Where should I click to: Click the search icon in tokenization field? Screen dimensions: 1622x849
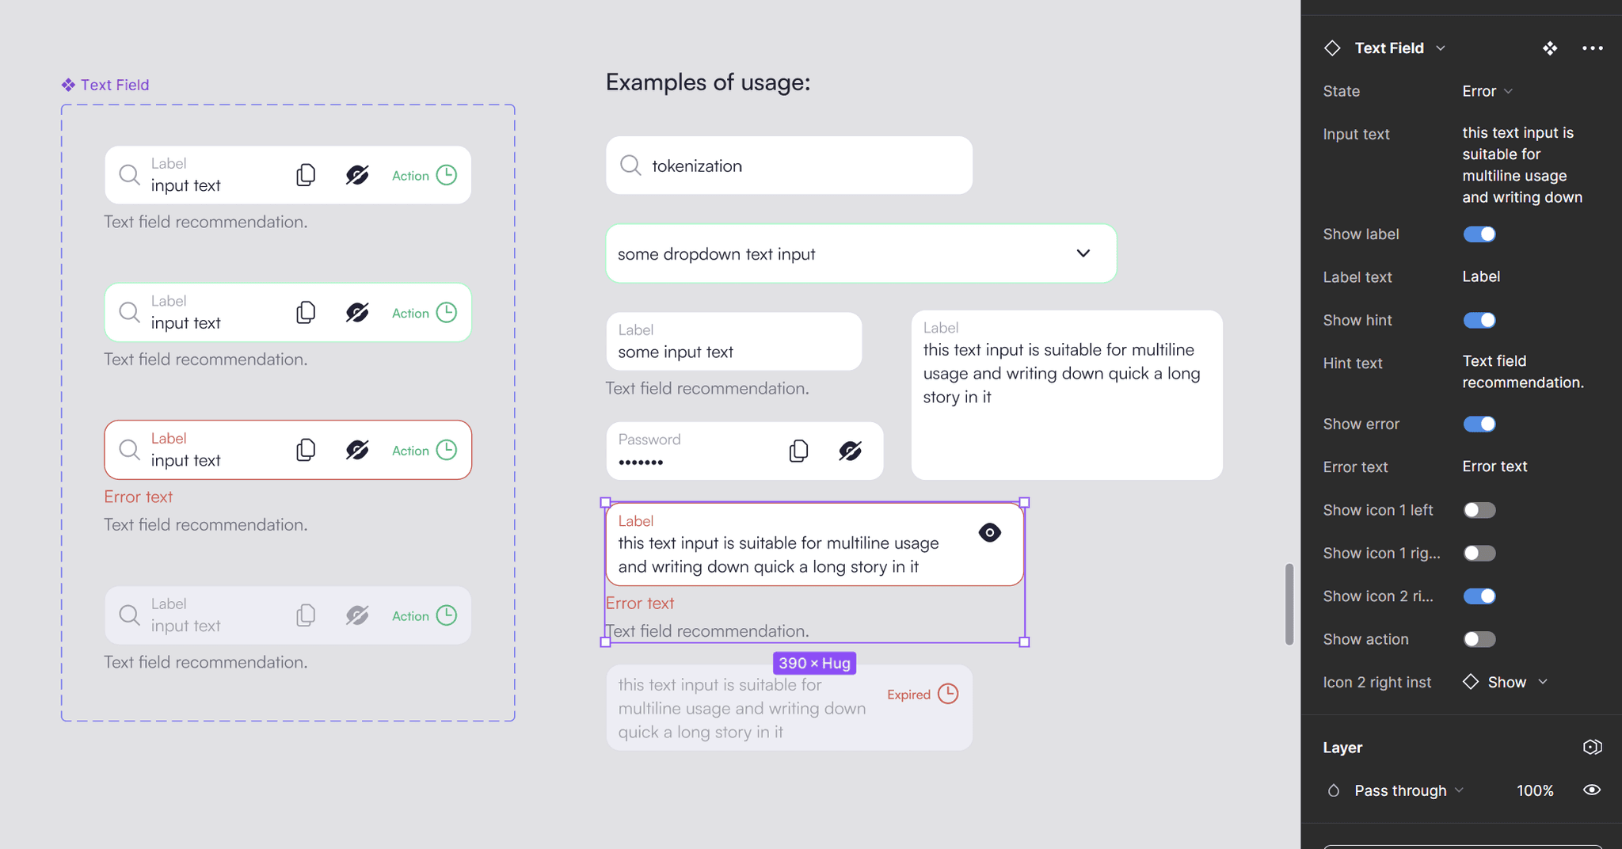(x=630, y=165)
